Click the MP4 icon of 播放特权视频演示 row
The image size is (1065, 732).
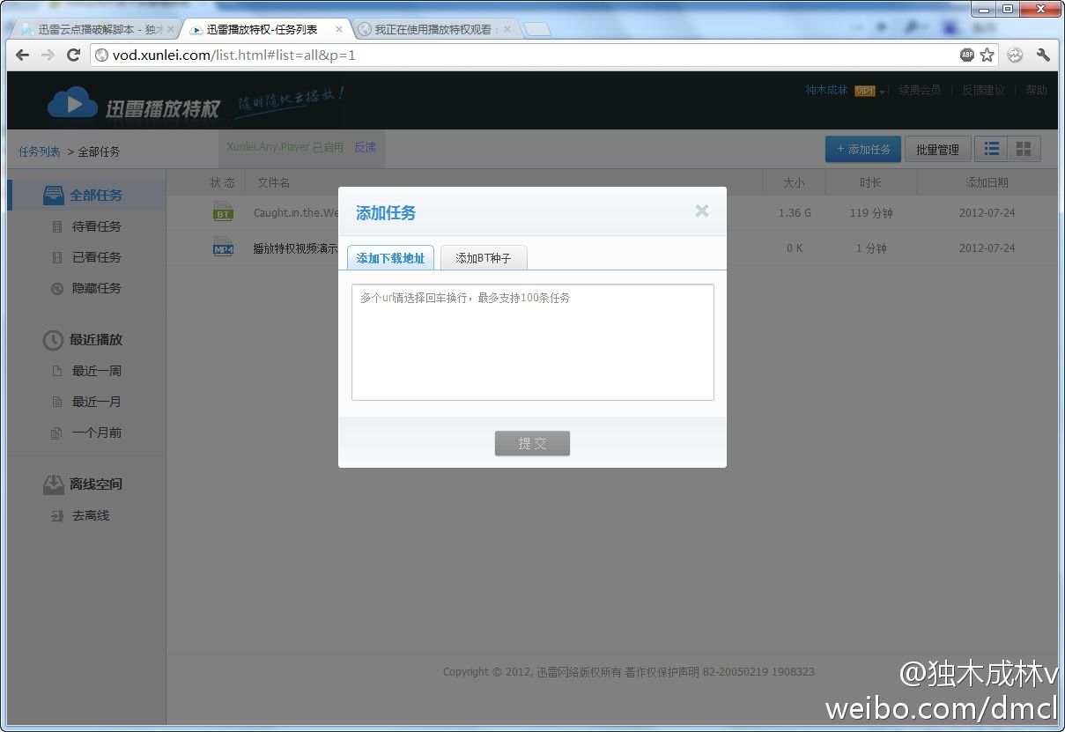[x=223, y=248]
